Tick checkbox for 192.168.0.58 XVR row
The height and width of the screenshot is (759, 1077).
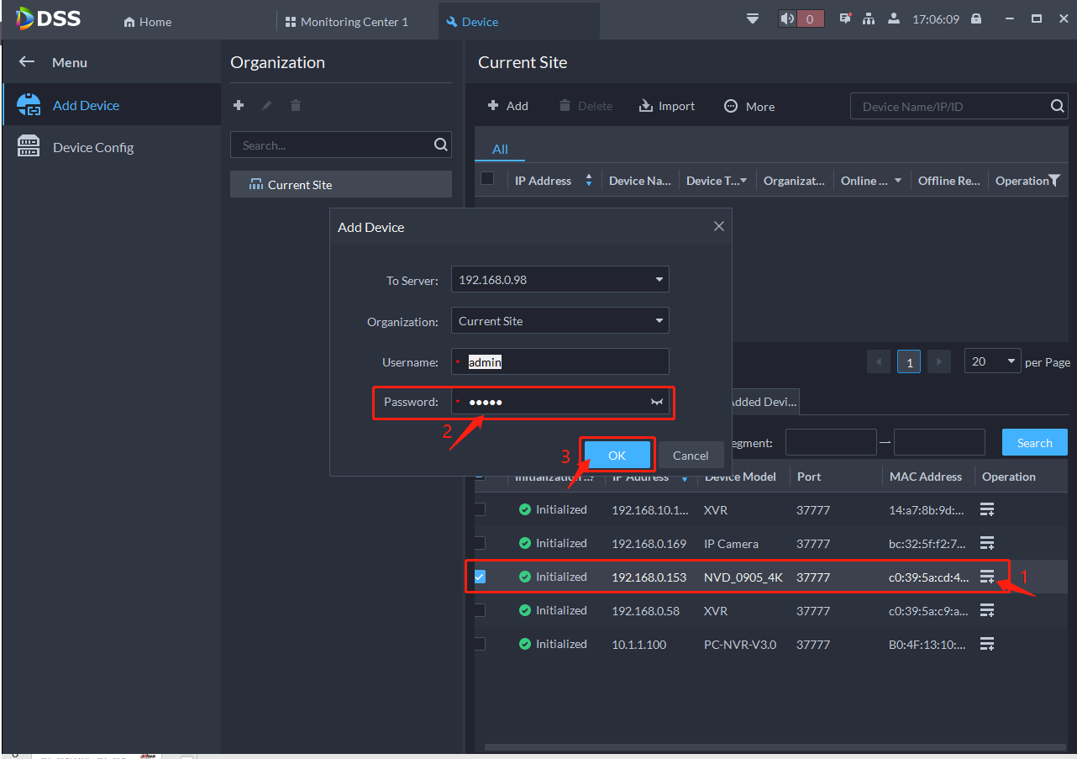[x=480, y=610]
